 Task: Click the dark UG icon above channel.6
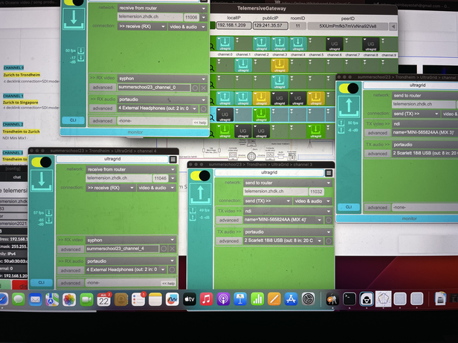click(x=333, y=45)
